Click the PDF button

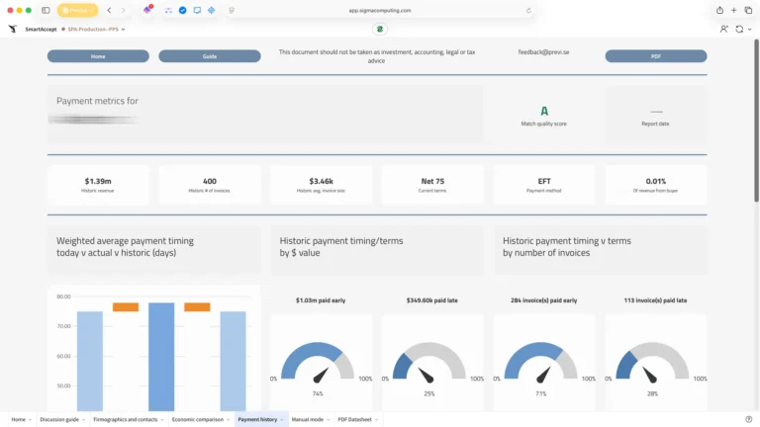coord(655,56)
